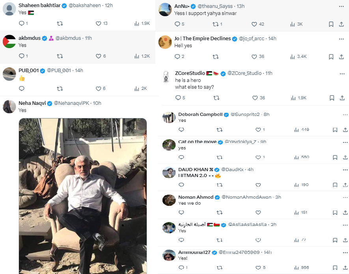Image resolution: width=349 pixels, height=274 pixels.
Task: Bookmark ZCoreStudio's reply
Action: pyautogui.click(x=332, y=98)
